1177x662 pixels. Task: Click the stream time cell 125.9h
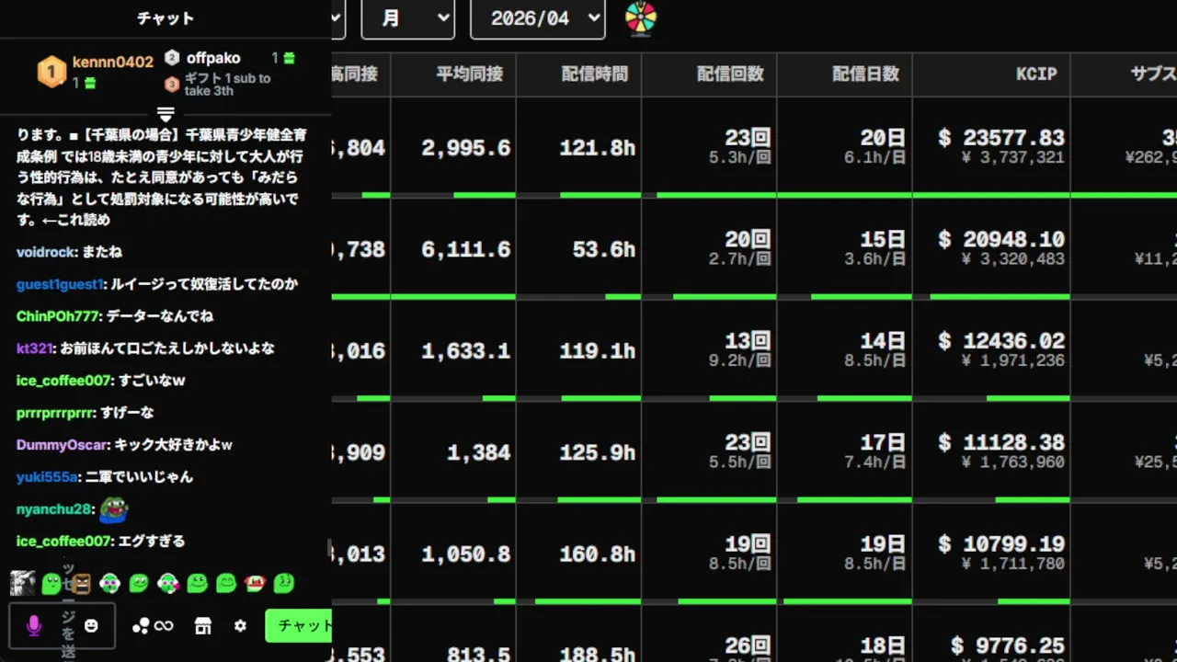pyautogui.click(x=598, y=453)
